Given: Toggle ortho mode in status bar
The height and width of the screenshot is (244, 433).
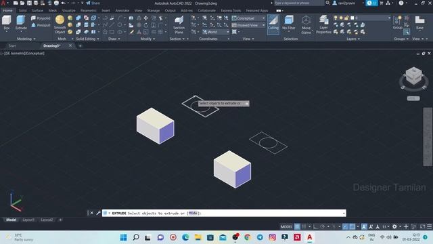Looking at the screenshot, I should coord(316,226).
